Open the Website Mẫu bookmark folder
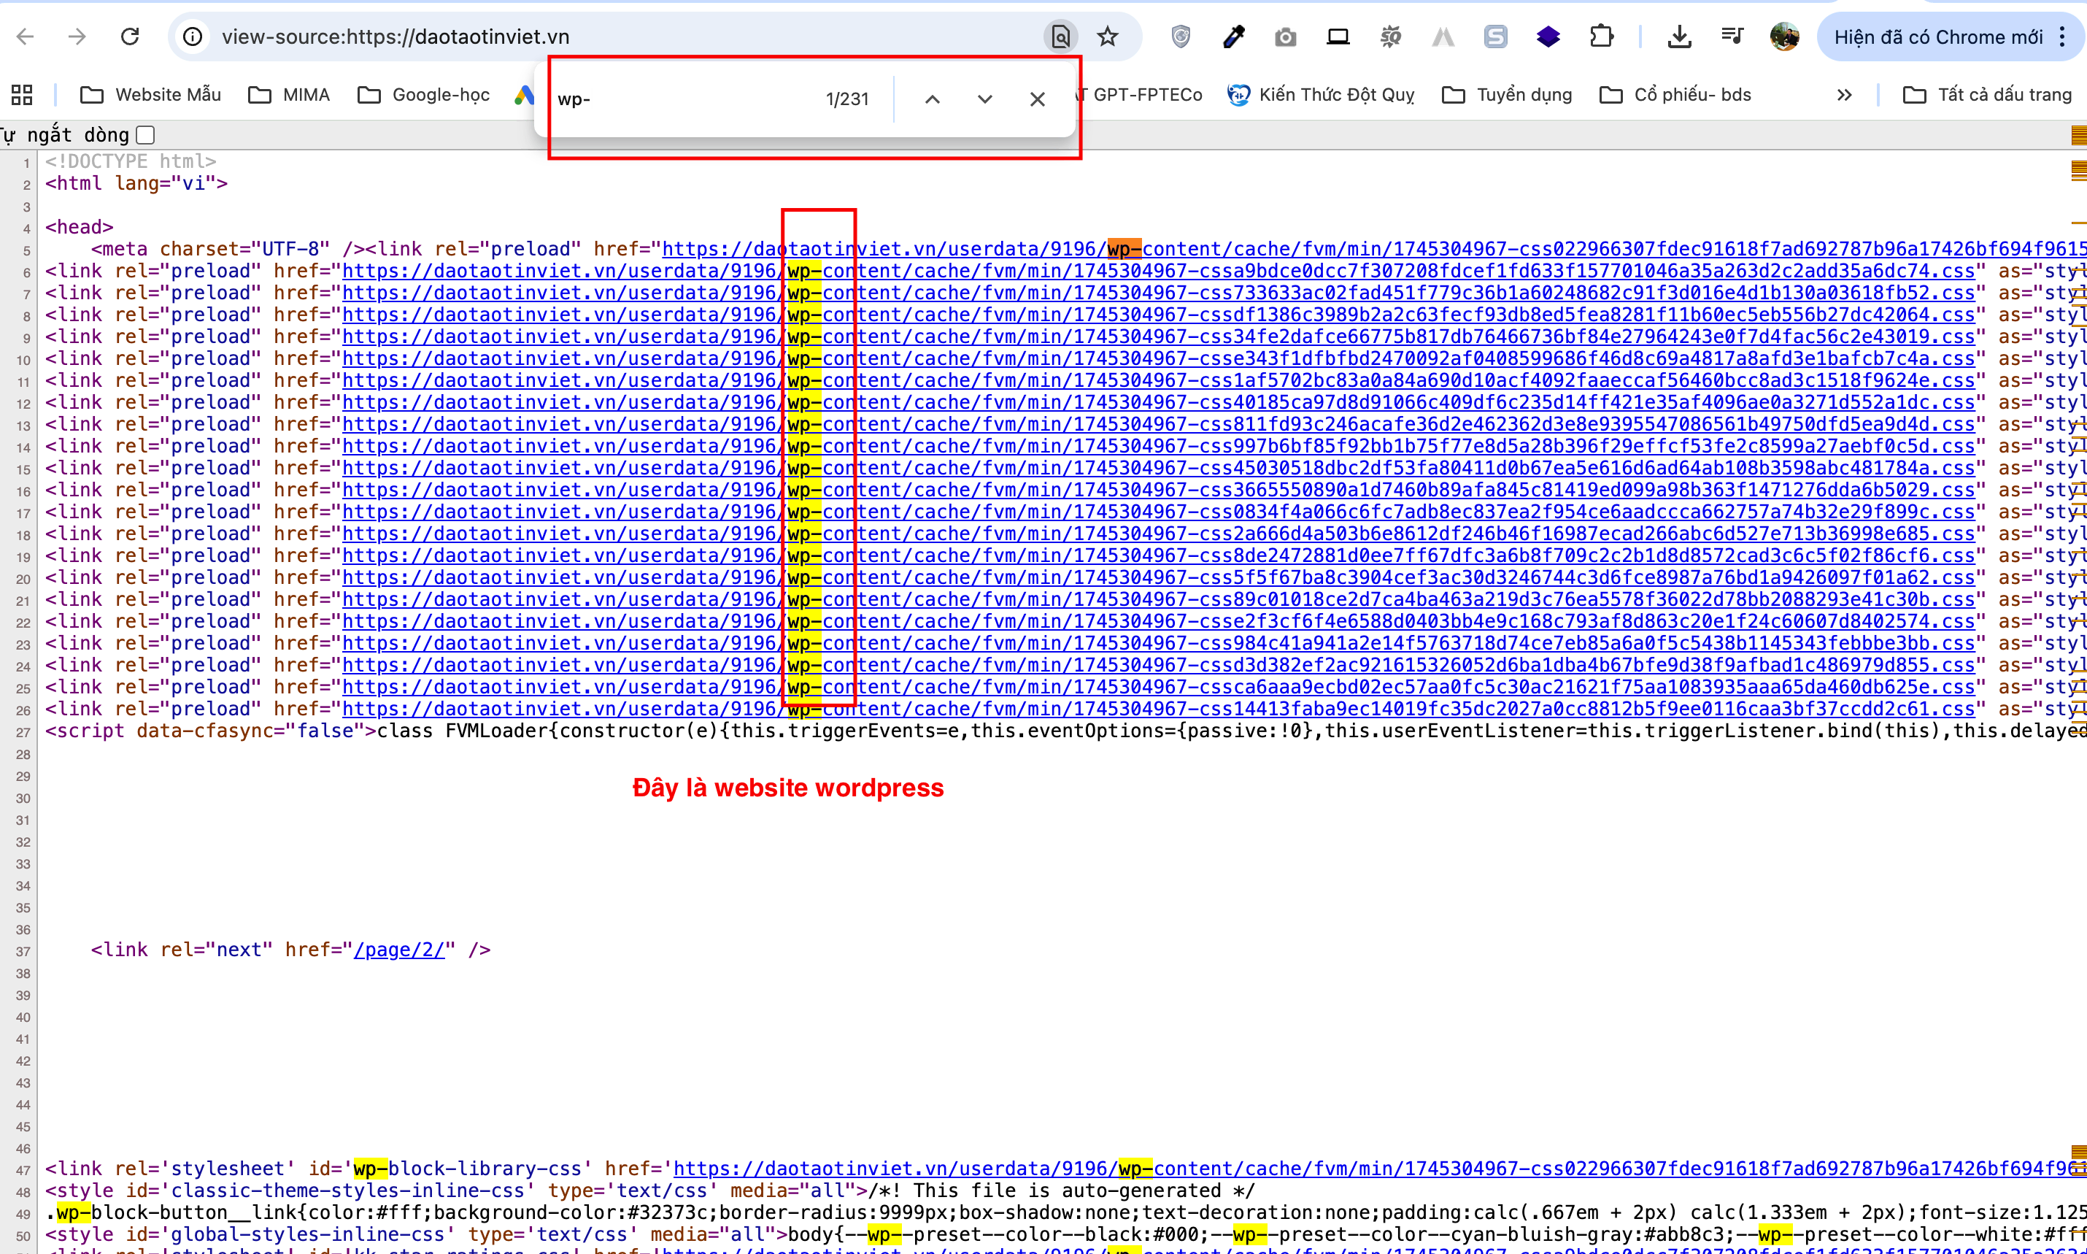 pyautogui.click(x=150, y=95)
